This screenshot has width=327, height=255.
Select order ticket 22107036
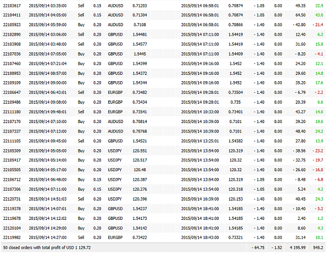12,54
